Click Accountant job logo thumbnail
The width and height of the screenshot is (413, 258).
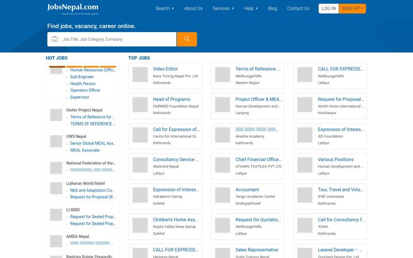[223, 195]
